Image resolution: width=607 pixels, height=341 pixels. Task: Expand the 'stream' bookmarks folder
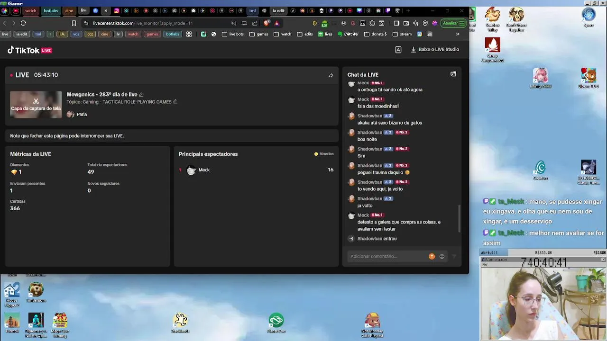point(402,34)
